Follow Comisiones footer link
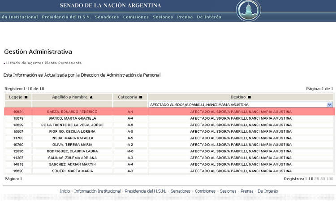 point(205,191)
